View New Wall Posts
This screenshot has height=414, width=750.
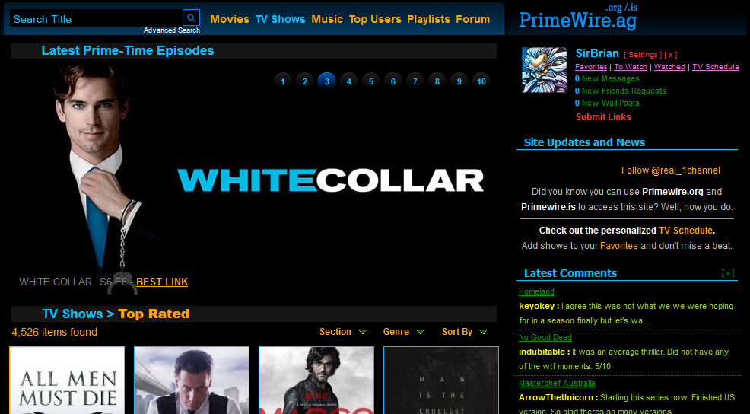607,103
